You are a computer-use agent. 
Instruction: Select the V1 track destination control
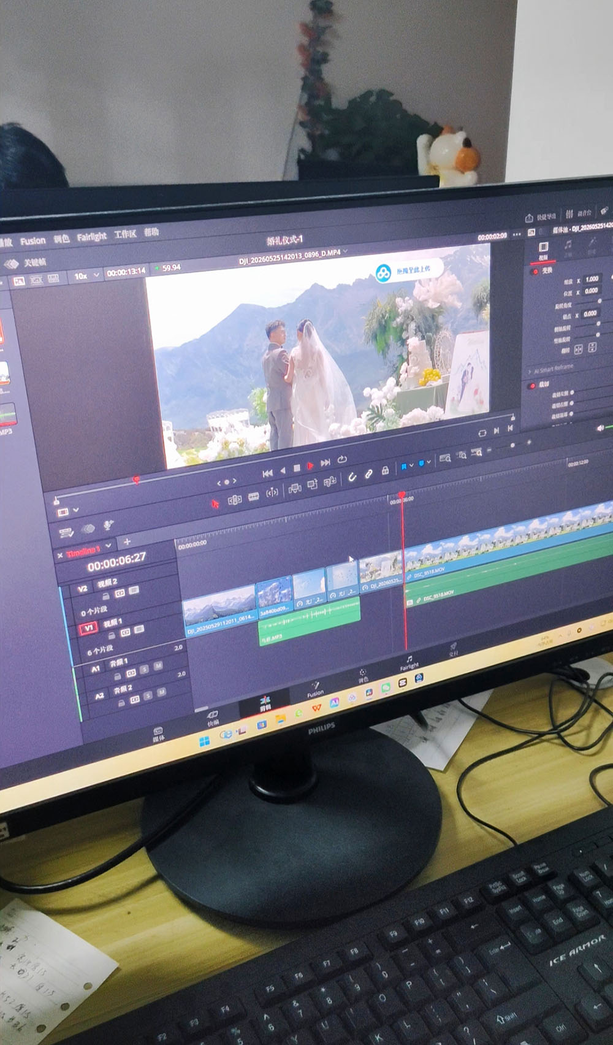pyautogui.click(x=88, y=628)
